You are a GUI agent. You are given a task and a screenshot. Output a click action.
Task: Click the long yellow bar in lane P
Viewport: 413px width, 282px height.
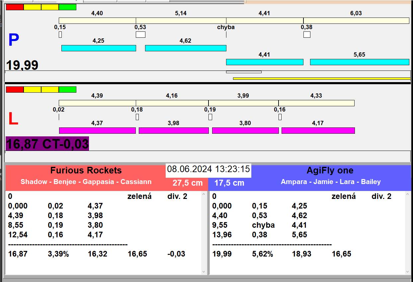click(x=321, y=78)
